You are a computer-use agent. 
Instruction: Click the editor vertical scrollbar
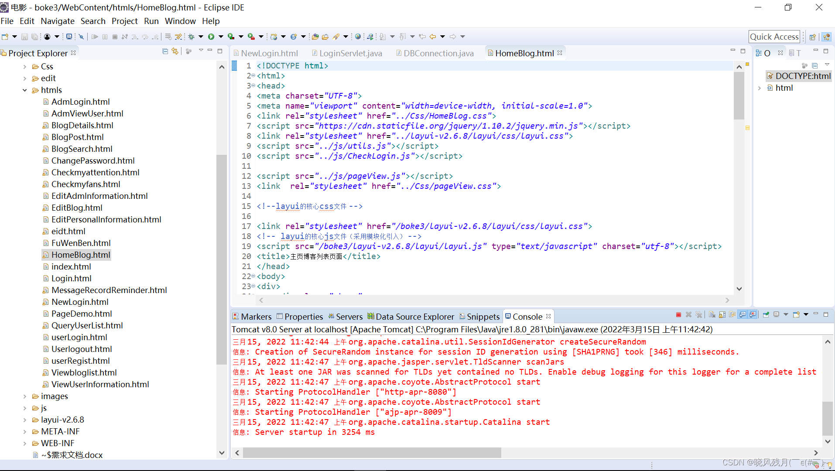tap(739, 96)
